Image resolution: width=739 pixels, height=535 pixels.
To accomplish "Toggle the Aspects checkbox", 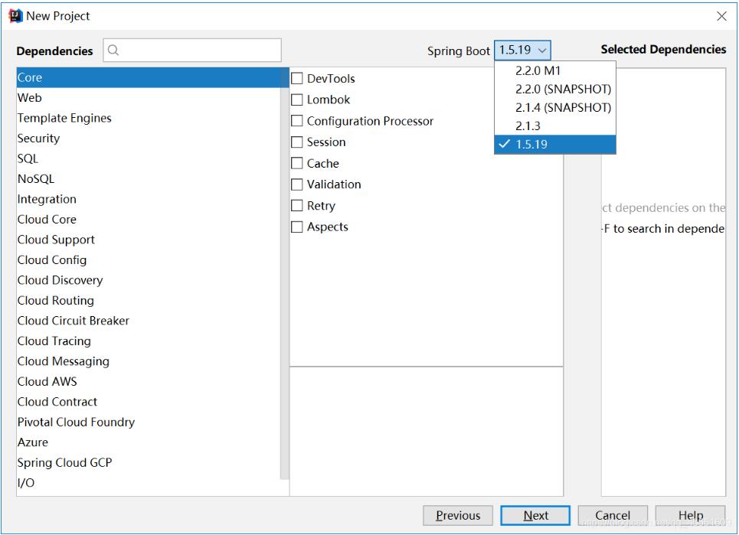I will 297,227.
